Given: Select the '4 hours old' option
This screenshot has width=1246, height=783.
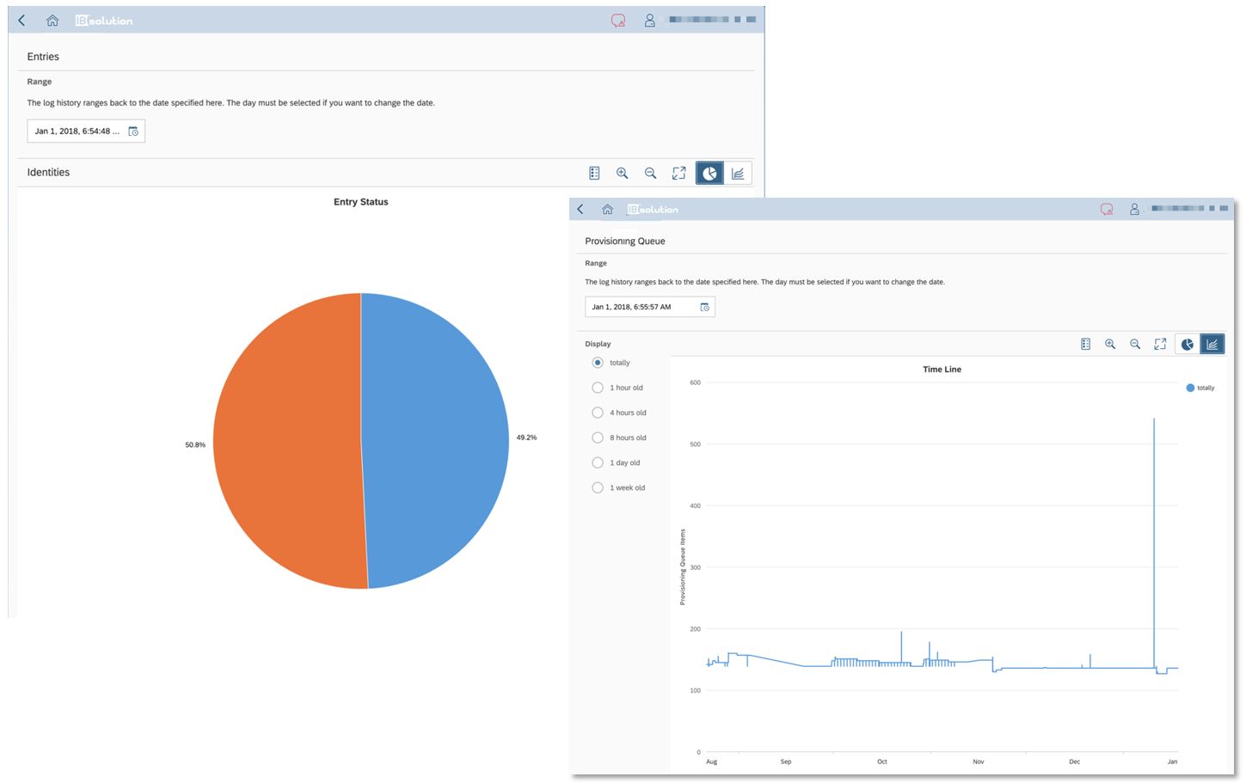Looking at the screenshot, I should [x=598, y=413].
